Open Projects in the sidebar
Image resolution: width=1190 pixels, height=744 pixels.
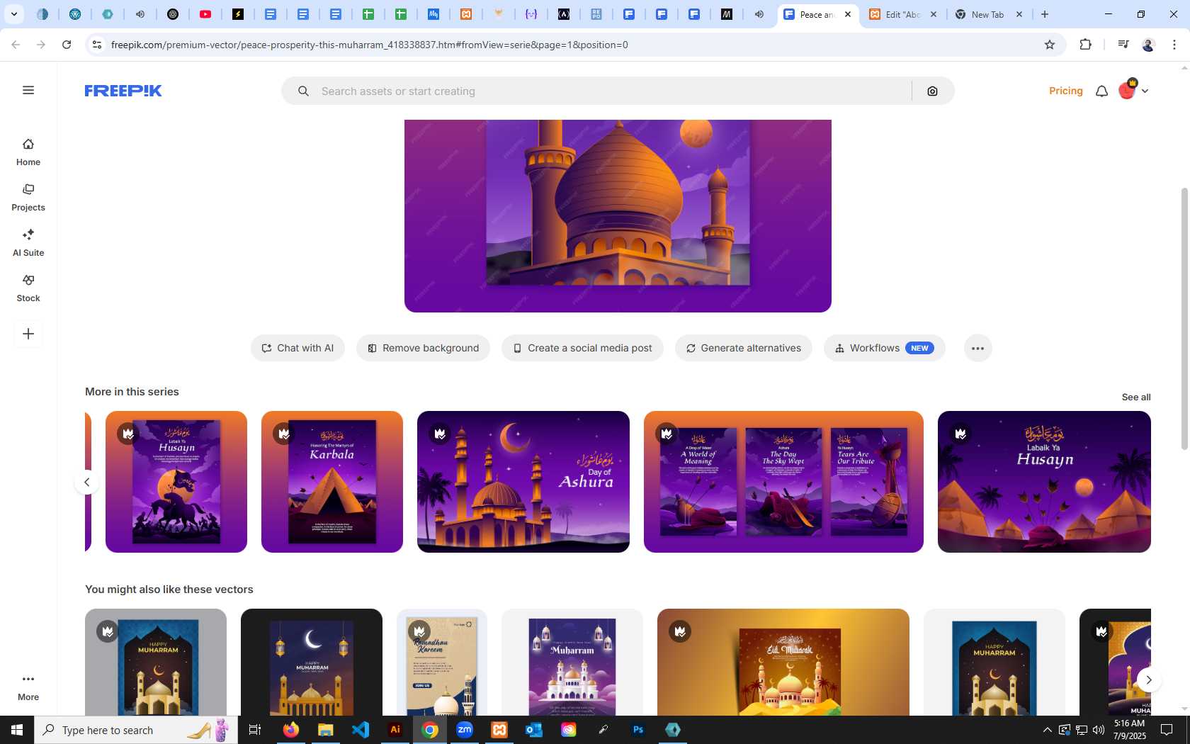click(x=28, y=198)
